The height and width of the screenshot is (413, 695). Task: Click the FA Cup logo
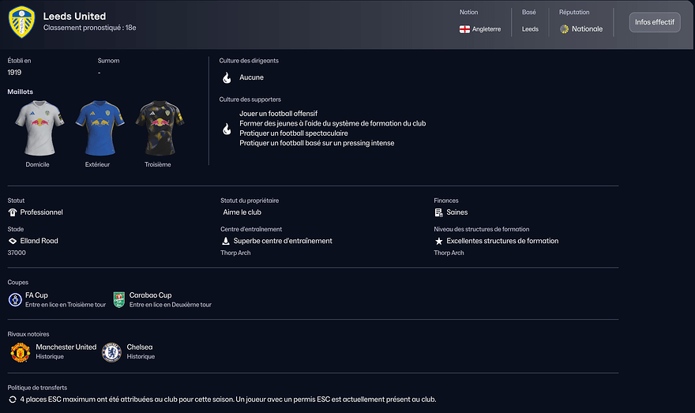click(x=16, y=299)
